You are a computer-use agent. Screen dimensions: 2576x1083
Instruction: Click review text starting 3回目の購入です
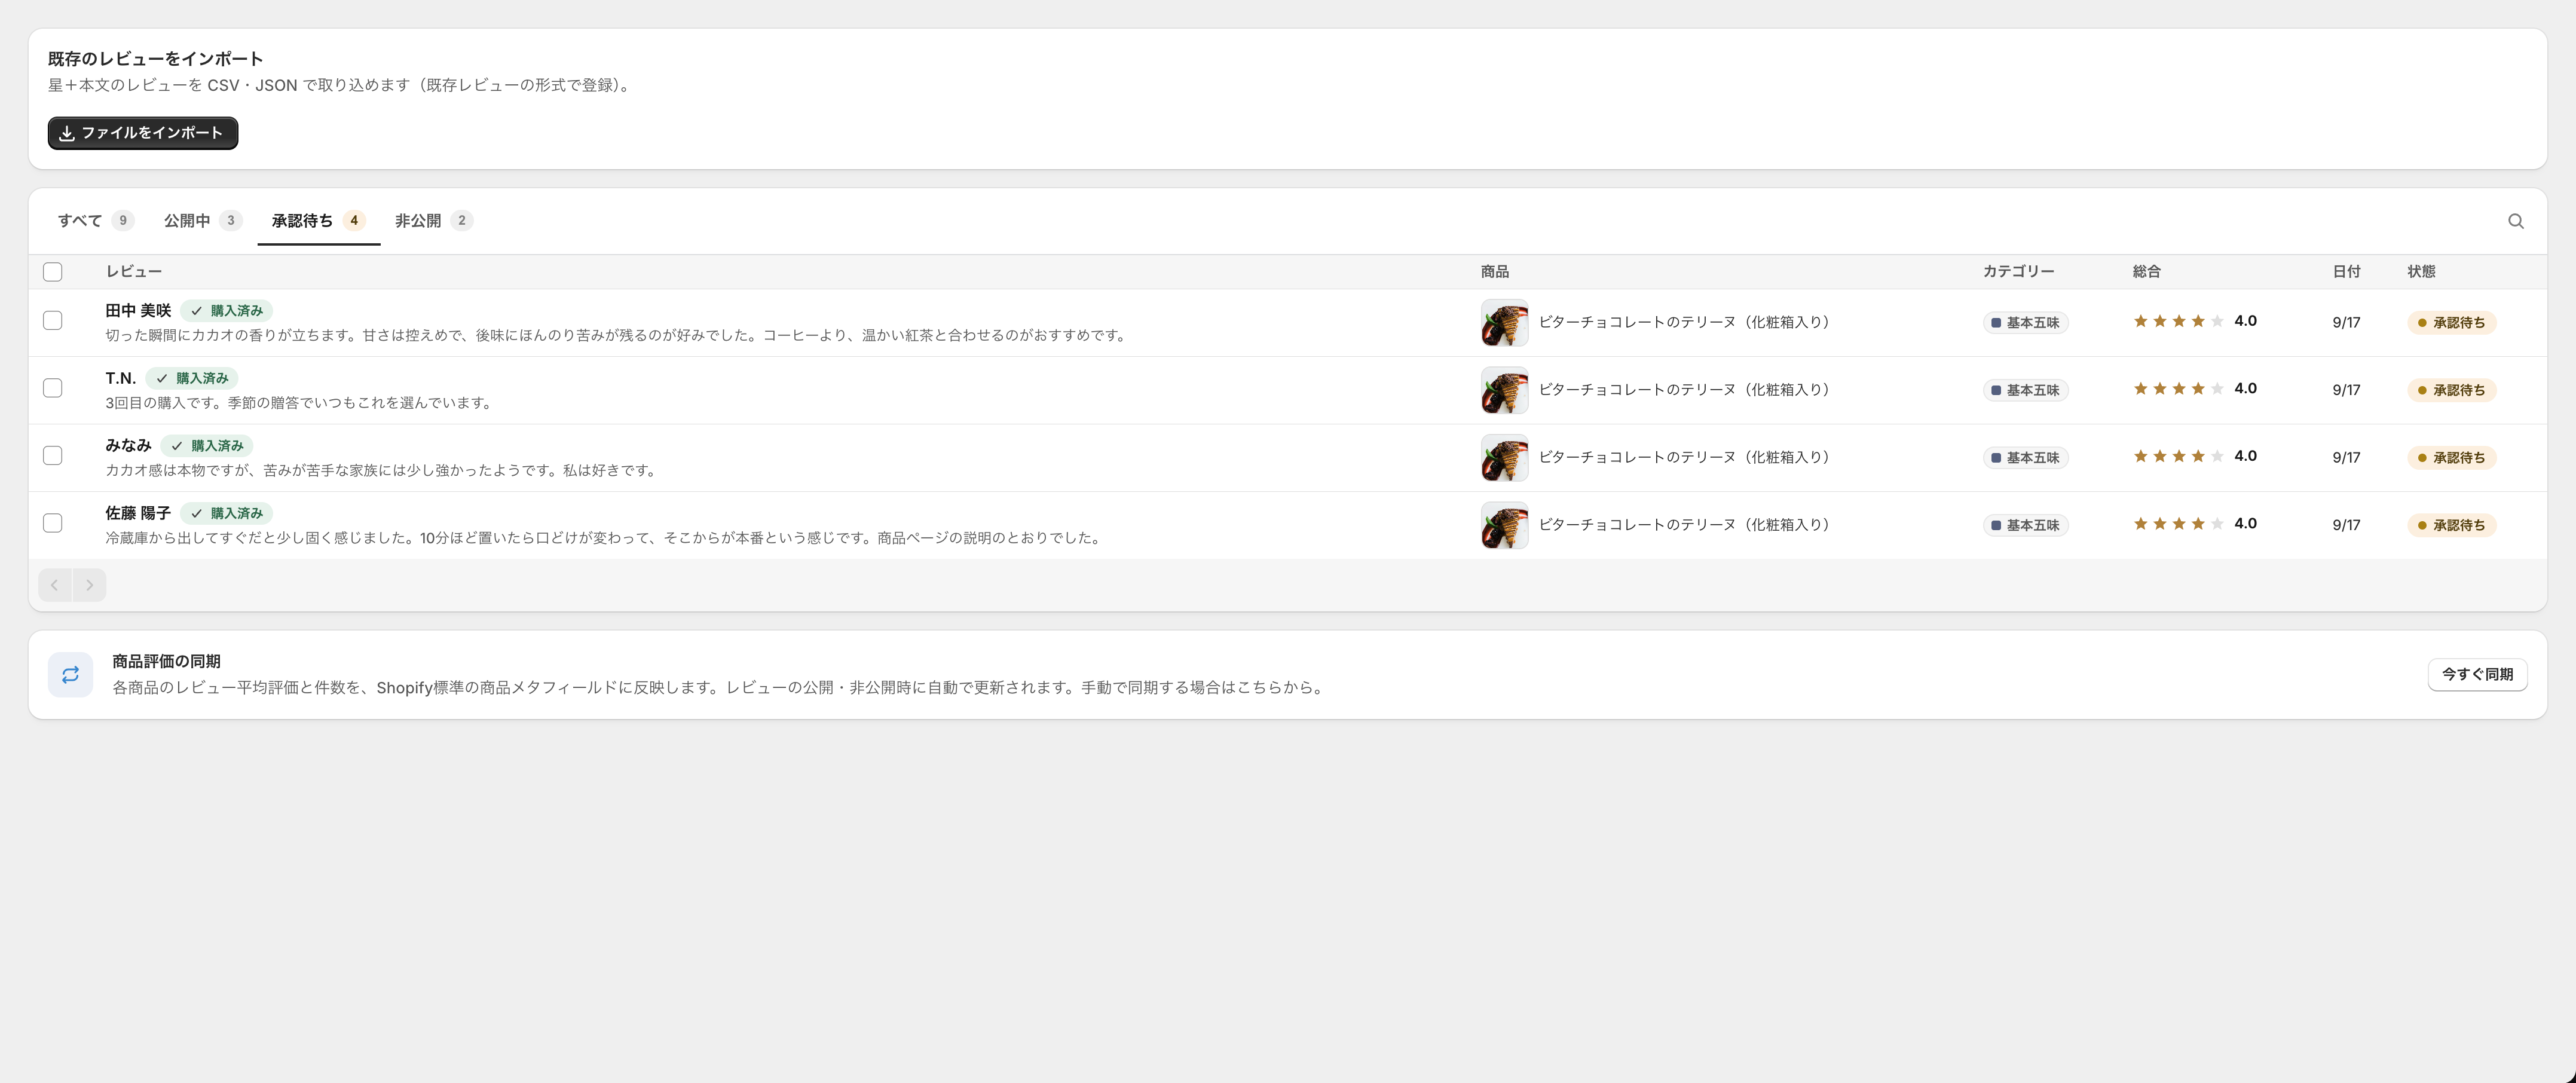tap(301, 403)
